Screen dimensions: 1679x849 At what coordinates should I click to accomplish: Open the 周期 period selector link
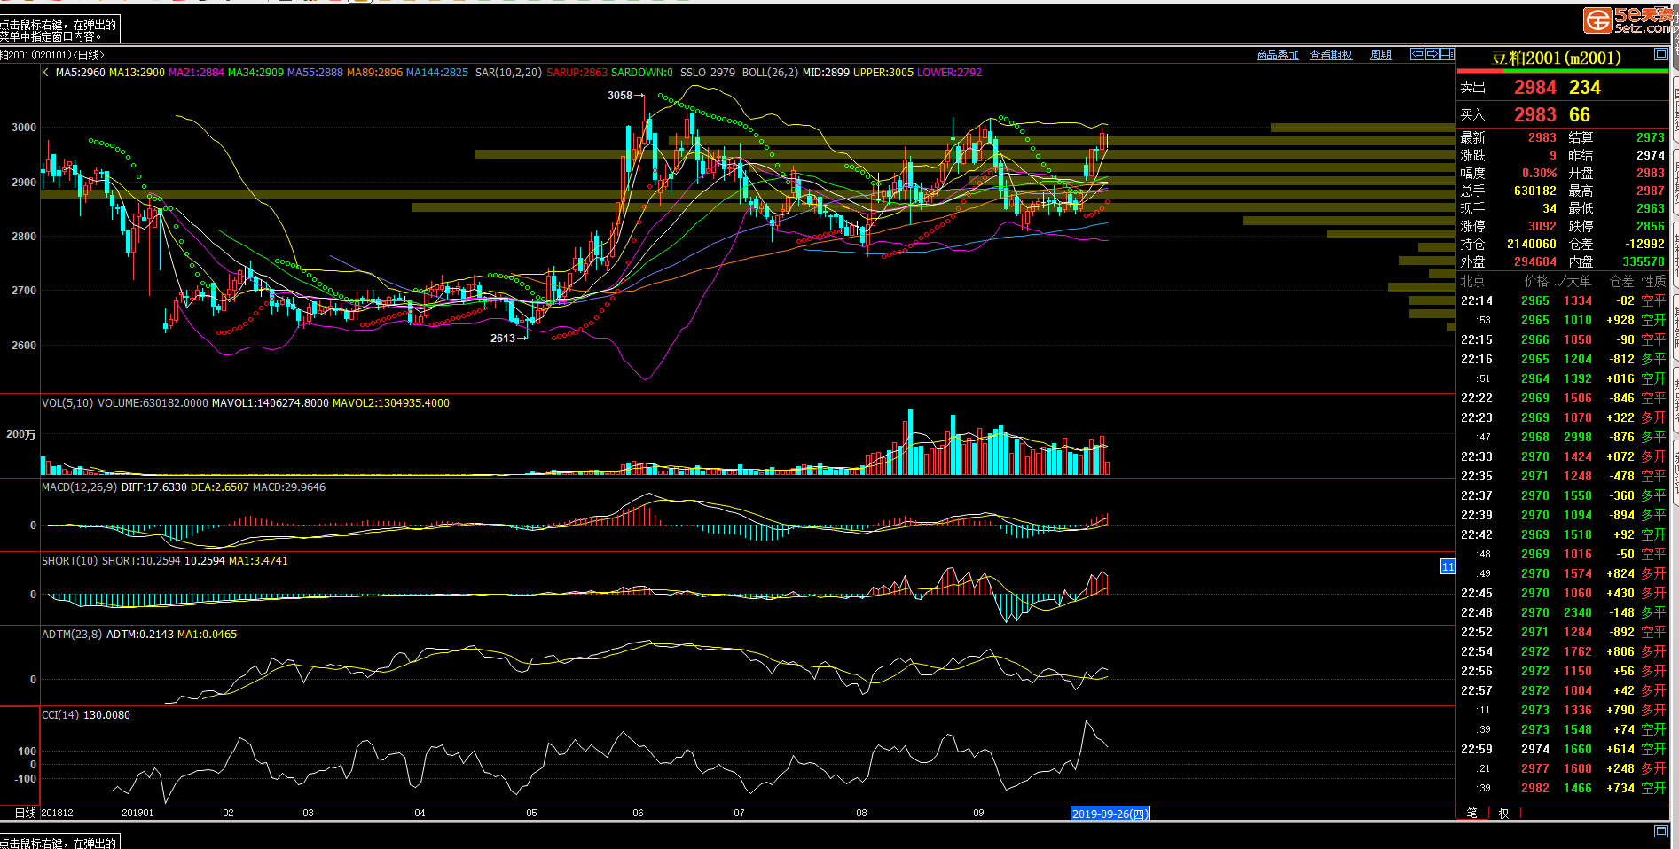pyautogui.click(x=1380, y=55)
